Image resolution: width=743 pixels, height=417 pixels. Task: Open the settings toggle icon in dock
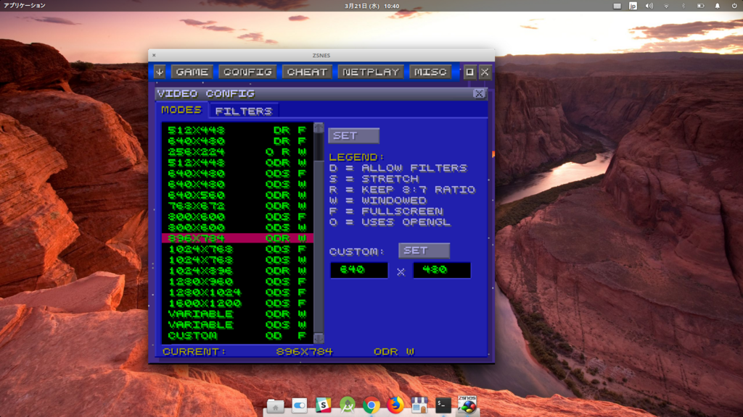[x=300, y=405]
